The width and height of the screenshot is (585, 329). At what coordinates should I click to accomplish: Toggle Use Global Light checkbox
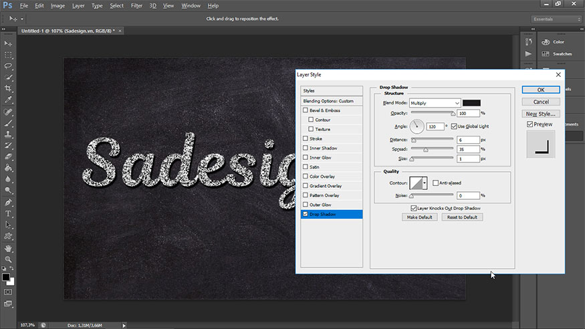(454, 126)
